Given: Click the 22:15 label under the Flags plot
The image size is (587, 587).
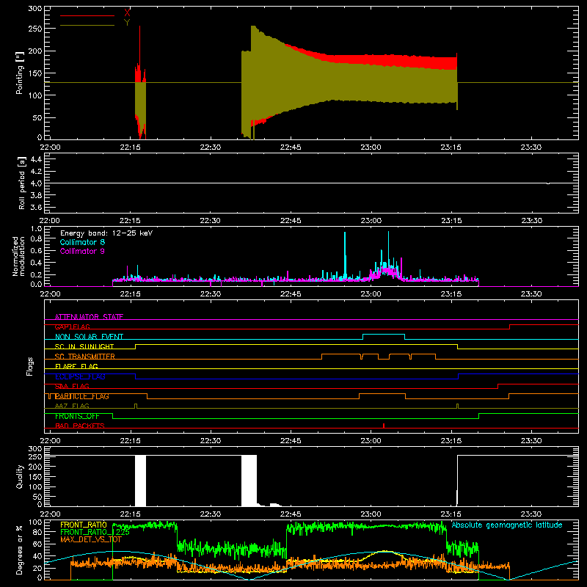Looking at the screenshot, I should 131,441.
